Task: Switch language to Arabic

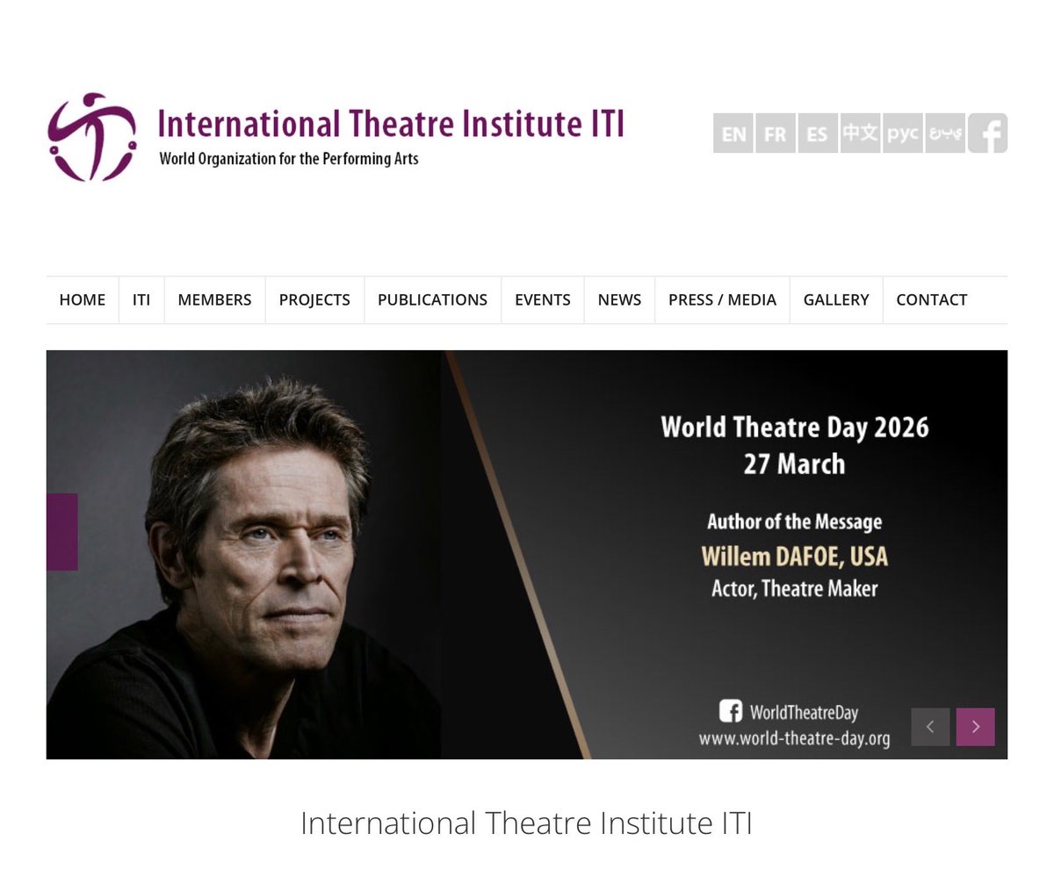Action: click(x=945, y=133)
